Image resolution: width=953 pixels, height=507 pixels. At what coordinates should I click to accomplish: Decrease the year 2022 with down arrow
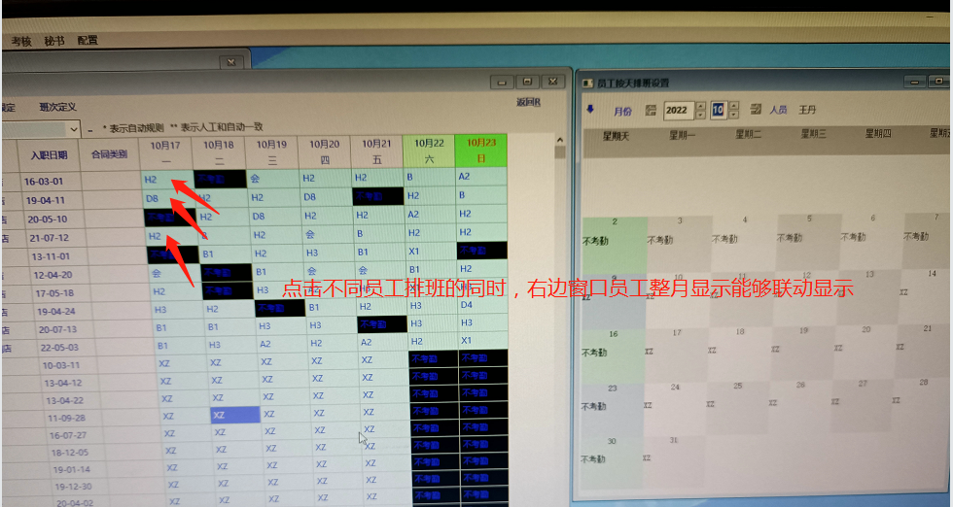pos(702,115)
